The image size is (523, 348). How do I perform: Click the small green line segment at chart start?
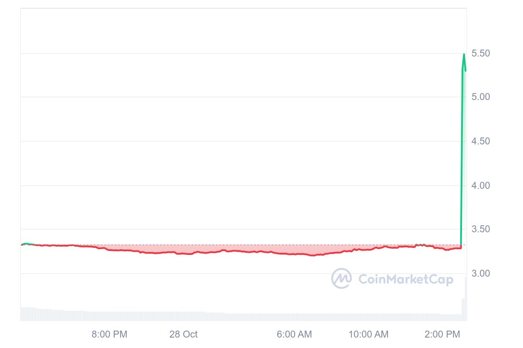26,244
